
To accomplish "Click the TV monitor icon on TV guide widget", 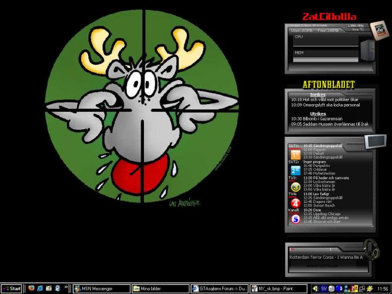I will click(375, 141).
